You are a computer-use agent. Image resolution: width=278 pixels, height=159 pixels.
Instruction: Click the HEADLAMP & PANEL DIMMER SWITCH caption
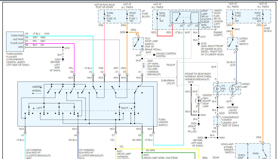pos(227,148)
